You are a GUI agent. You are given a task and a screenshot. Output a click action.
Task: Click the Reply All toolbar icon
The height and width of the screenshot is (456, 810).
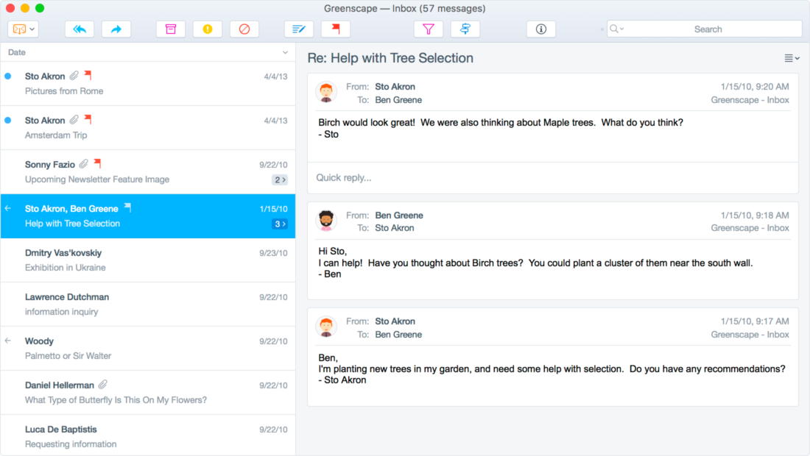click(80, 29)
